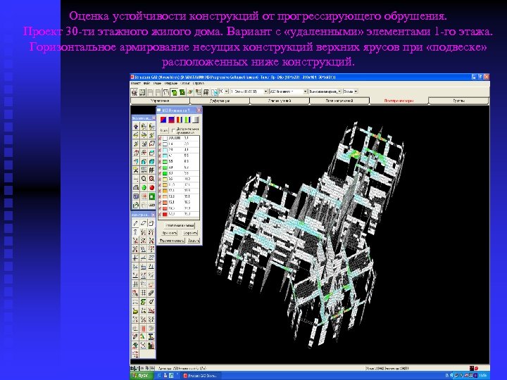Toggle checkbox of the 15.1 salmon row
Viewport: 507px width, 380px height.
click(160, 202)
